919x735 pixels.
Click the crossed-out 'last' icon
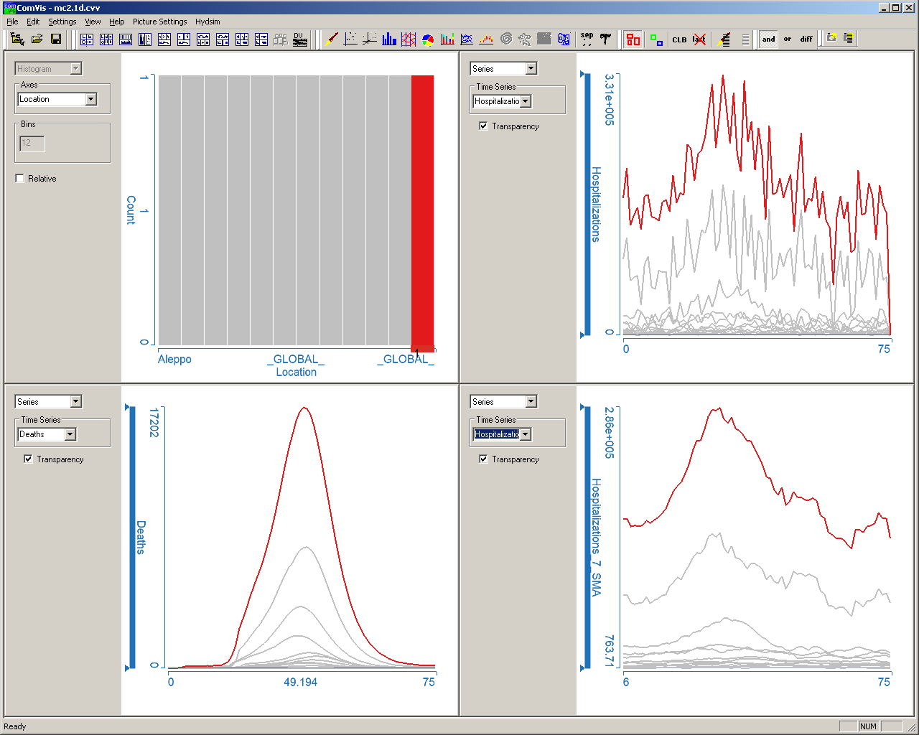click(699, 39)
